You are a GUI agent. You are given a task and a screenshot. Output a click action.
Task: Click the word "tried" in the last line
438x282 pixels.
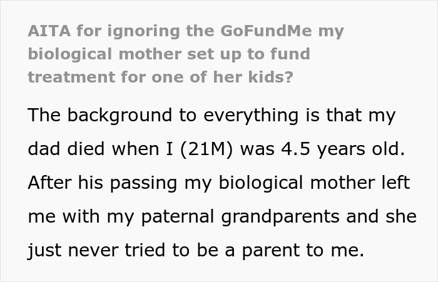[145, 250]
